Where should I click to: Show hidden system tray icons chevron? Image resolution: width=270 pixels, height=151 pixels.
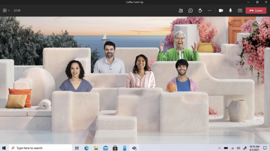(x=219, y=148)
